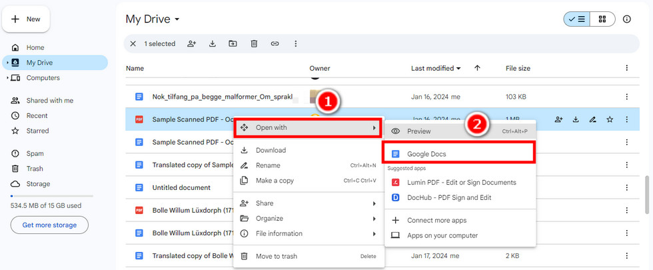Open more actions for Translated copy of Bolle row

[x=627, y=255]
